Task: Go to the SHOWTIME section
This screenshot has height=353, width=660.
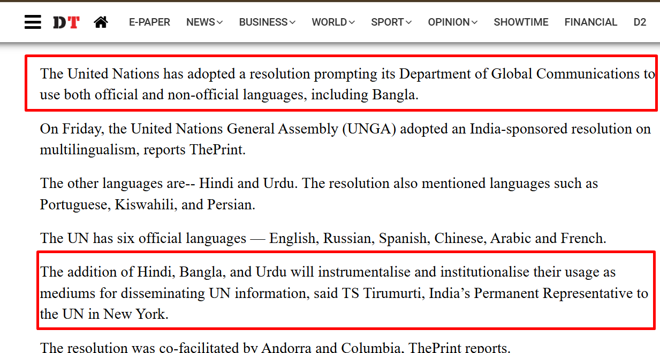Action: [x=521, y=22]
